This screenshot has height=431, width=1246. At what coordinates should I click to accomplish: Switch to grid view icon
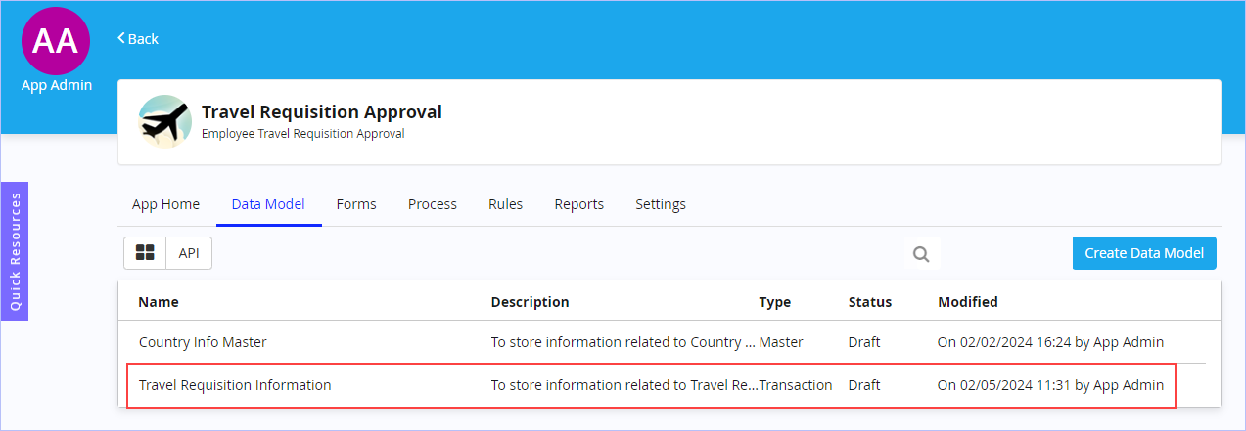(x=145, y=253)
